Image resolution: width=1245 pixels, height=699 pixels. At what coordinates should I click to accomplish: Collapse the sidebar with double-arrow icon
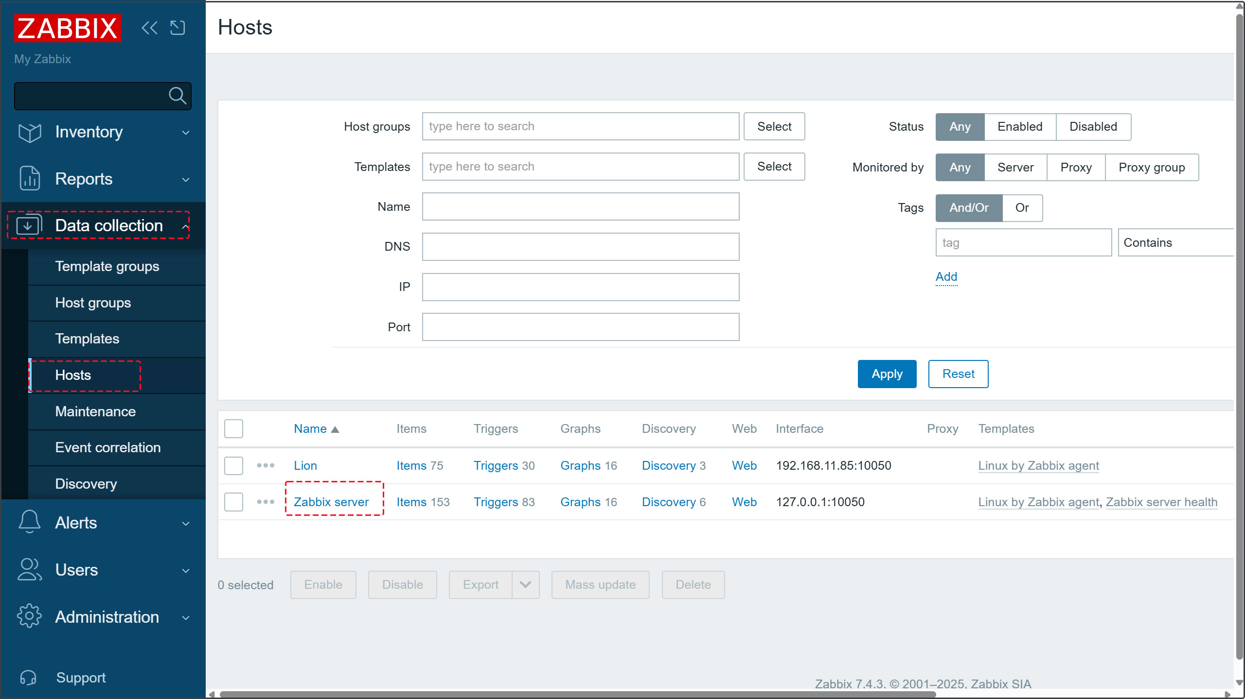coord(149,28)
